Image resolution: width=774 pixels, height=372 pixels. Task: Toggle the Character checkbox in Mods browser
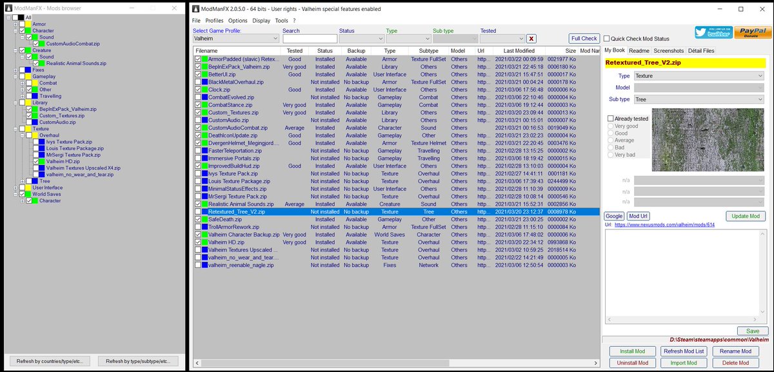(22, 30)
